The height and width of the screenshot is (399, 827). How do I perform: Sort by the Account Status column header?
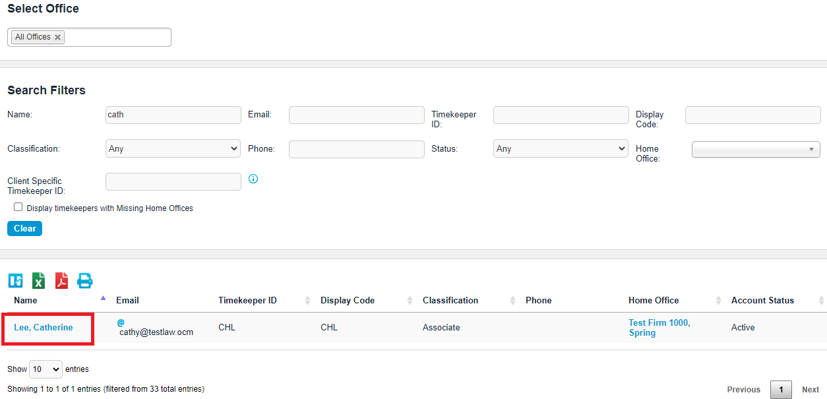pos(762,301)
